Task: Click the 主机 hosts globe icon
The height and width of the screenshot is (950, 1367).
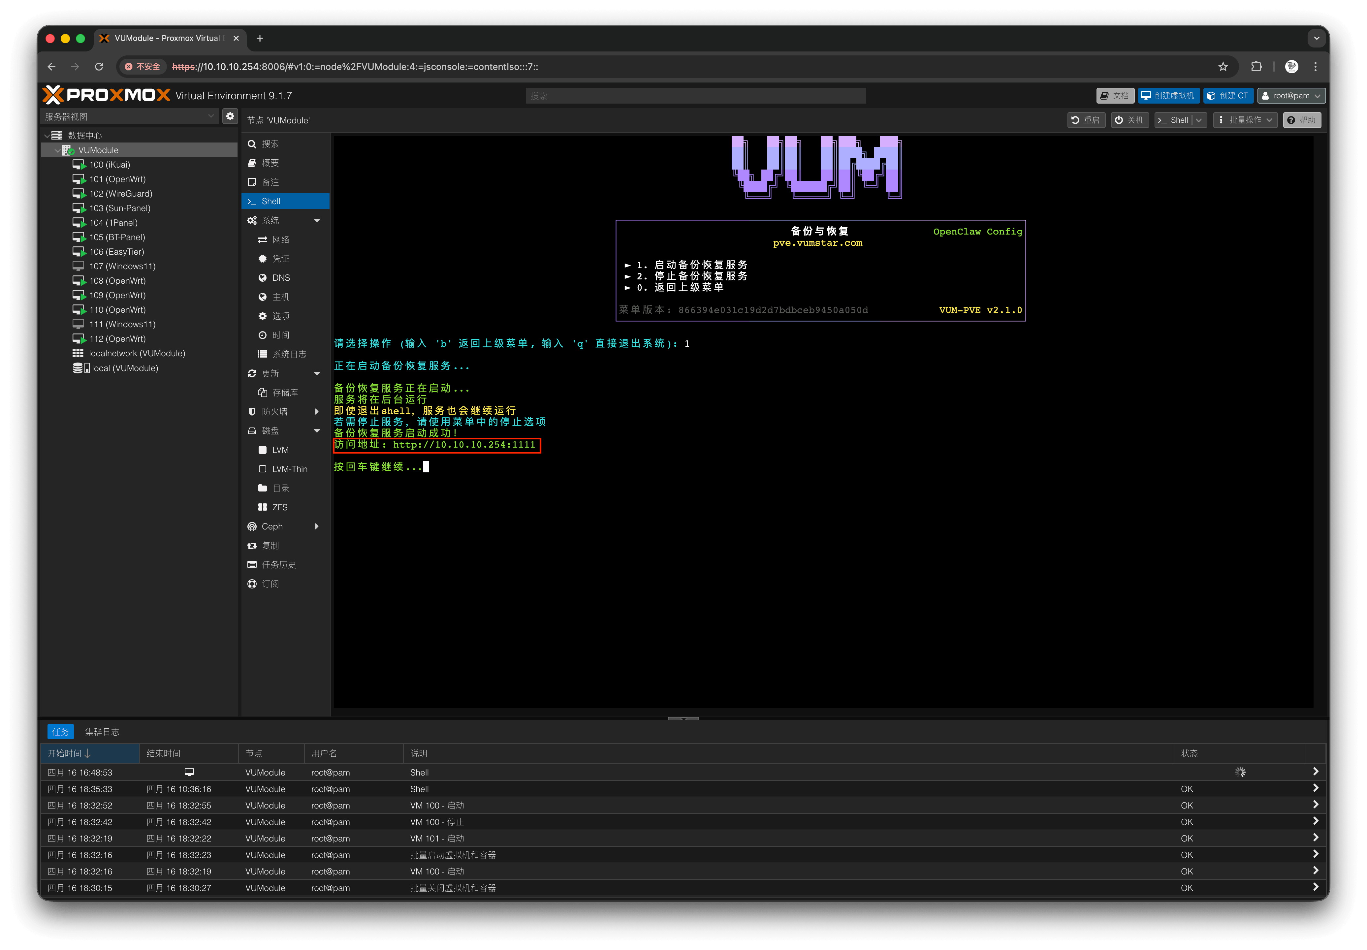Action: tap(263, 297)
